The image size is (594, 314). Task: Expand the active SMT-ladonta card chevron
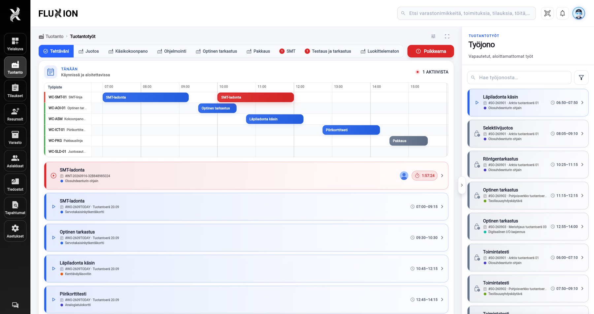pyautogui.click(x=442, y=176)
